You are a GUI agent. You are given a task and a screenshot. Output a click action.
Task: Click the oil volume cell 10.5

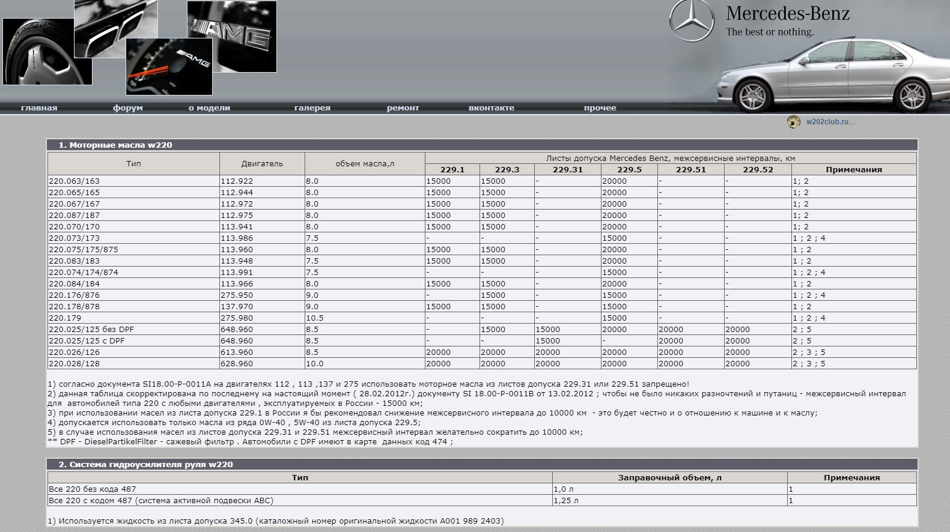(365, 318)
